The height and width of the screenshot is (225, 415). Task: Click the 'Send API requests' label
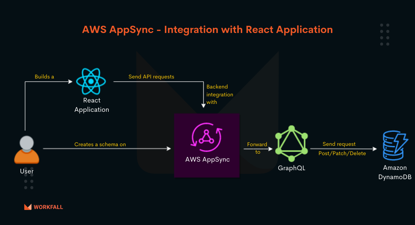(151, 77)
